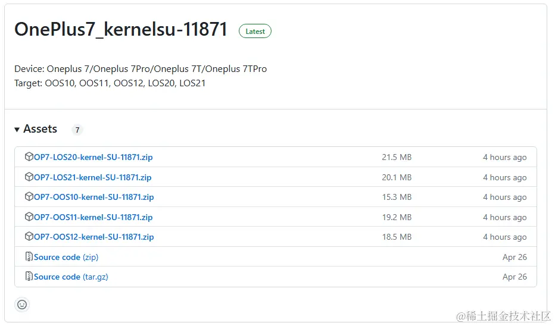Click package icon beside OP7-LOS21-kernel-SU-11871.zip
This screenshot has width=555, height=326.
pos(29,177)
